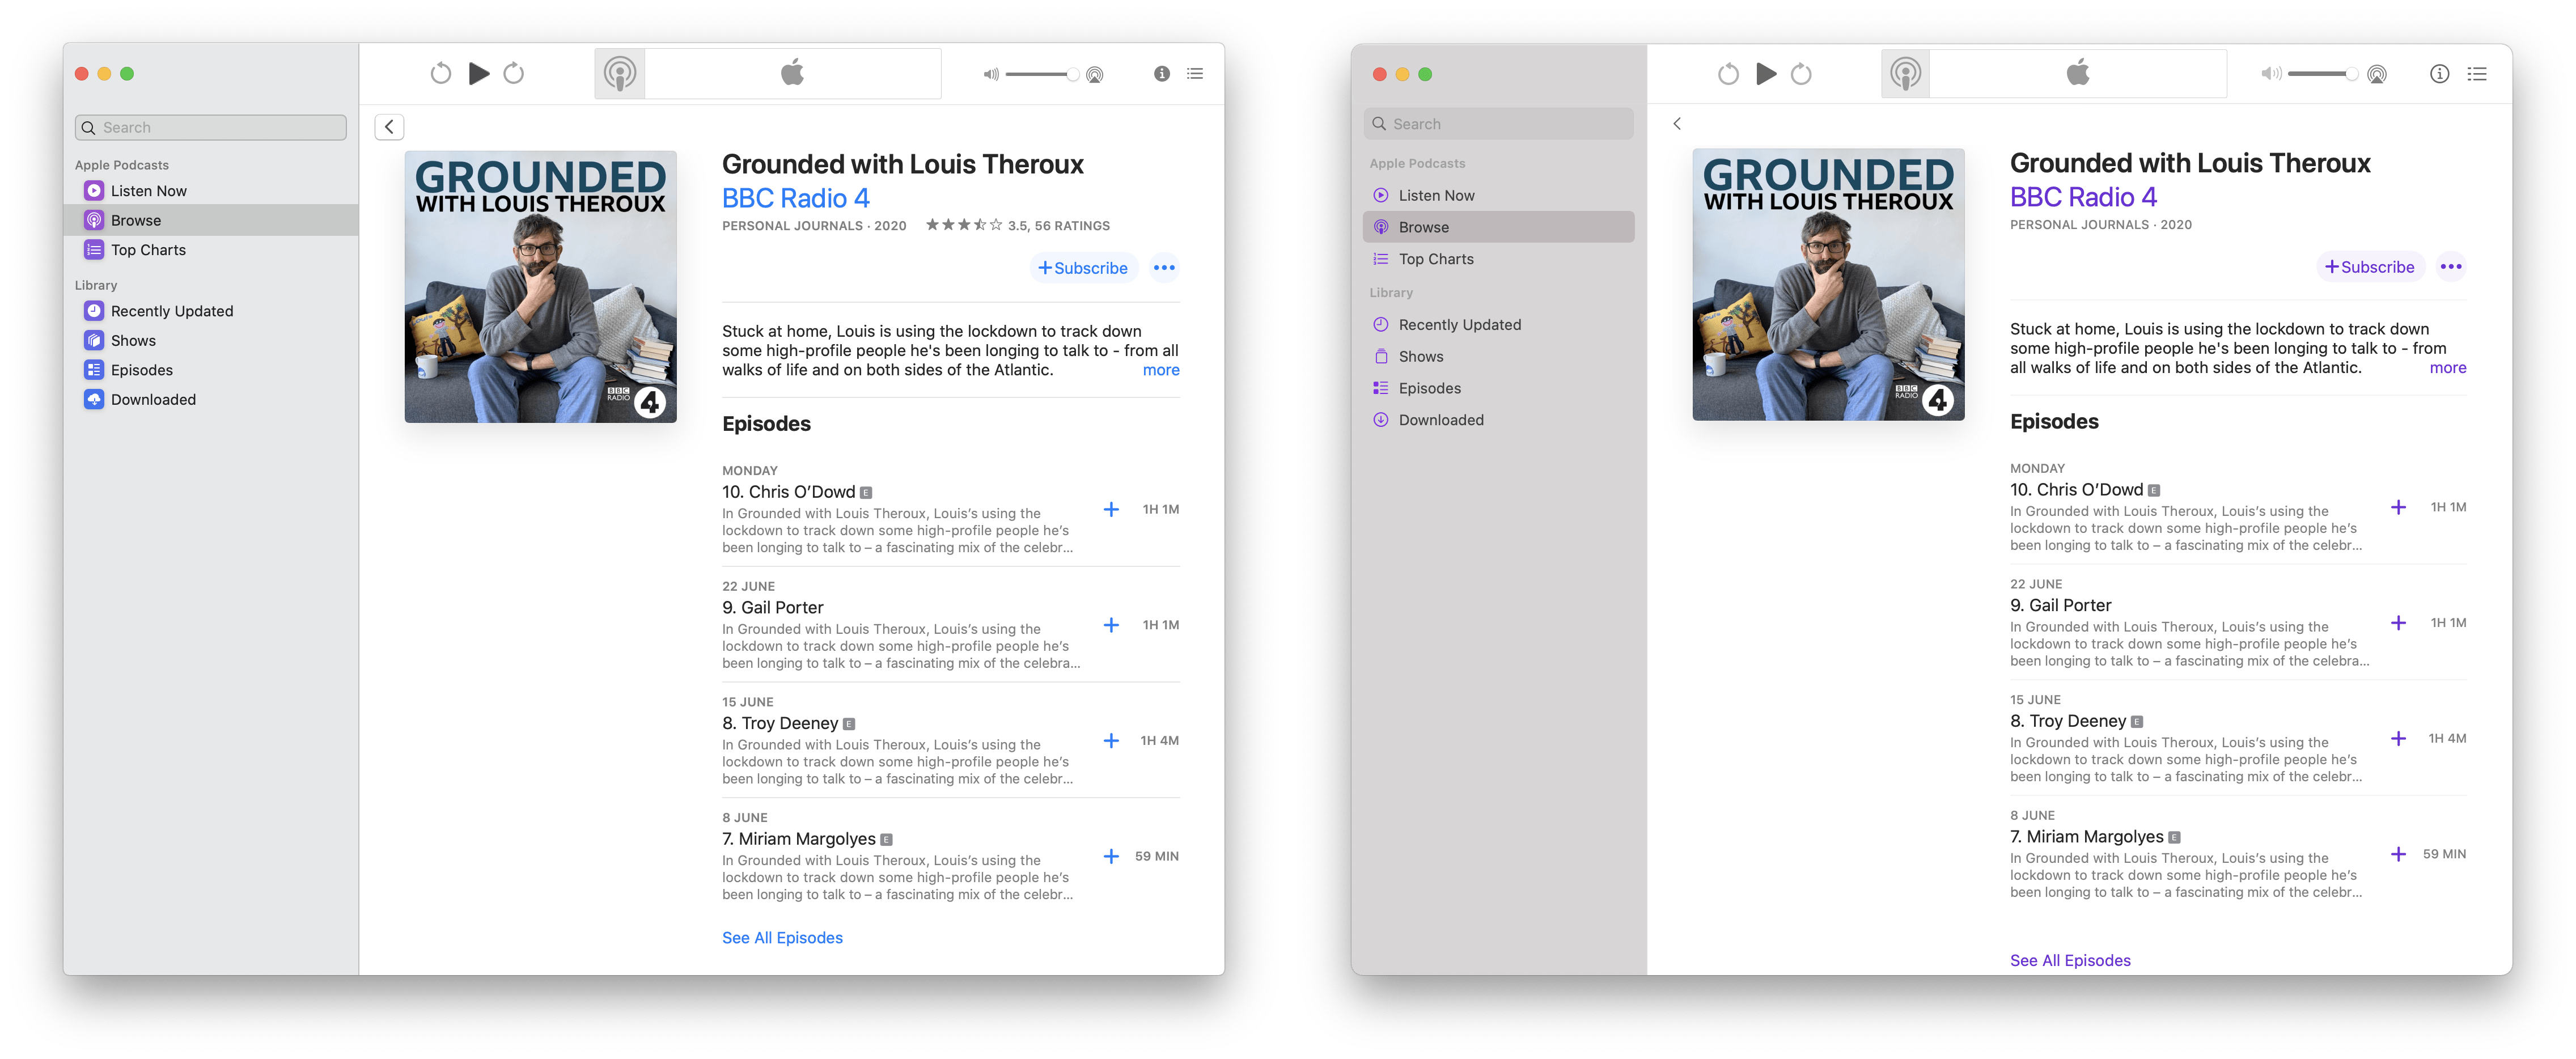Expand the description with the blue more link
This screenshot has height=1059, width=2576.
pos(1161,370)
